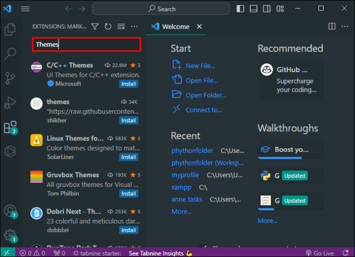Install Linux Themes by SolarLiner

coord(129,157)
